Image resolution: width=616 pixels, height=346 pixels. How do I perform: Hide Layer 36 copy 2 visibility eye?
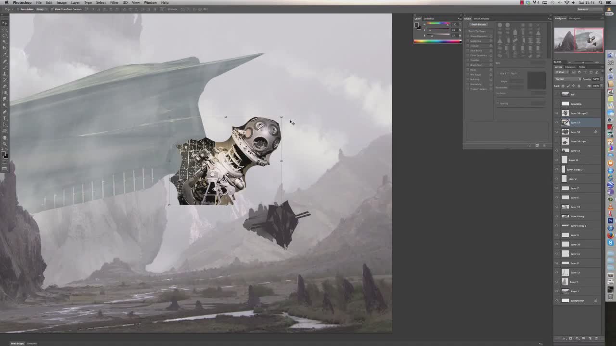[x=557, y=113]
